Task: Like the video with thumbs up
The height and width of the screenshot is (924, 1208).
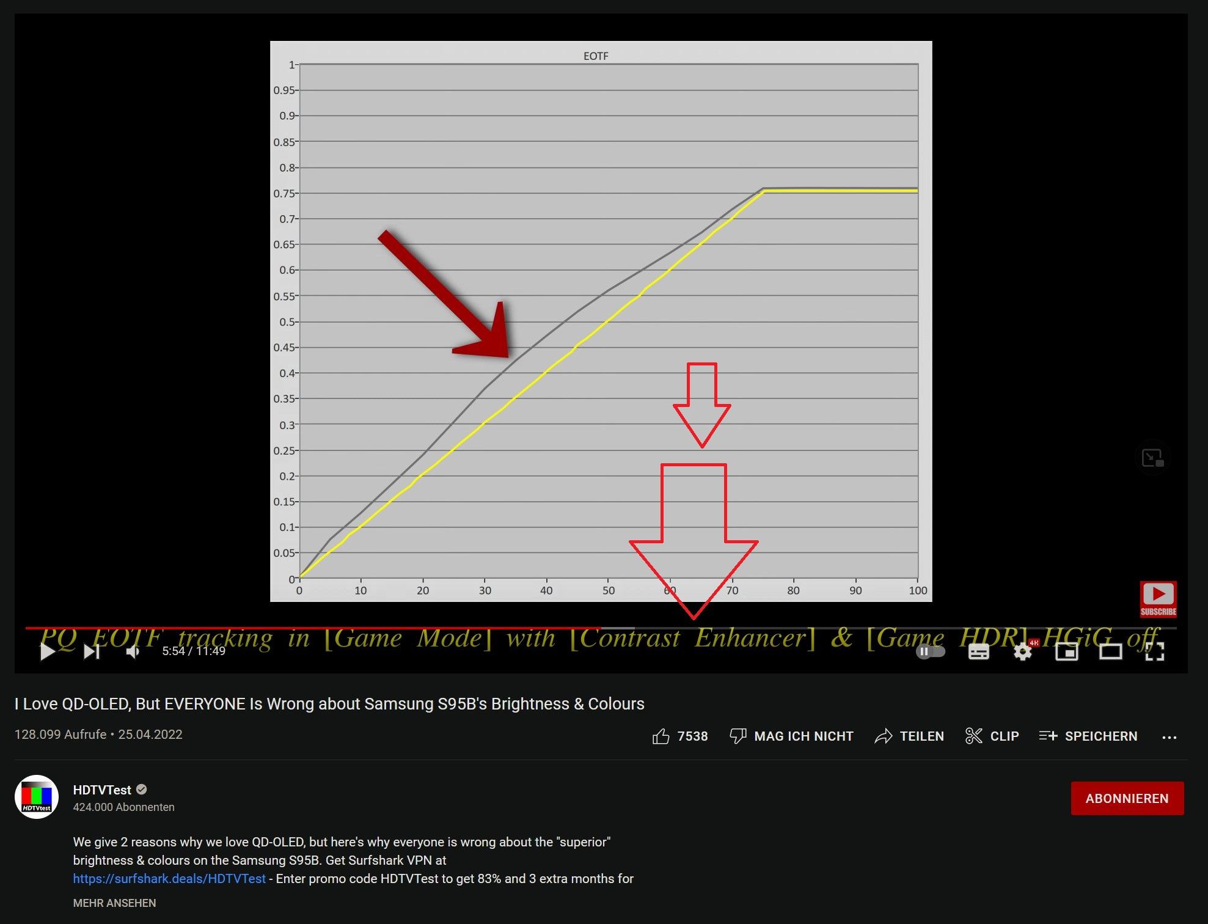Action: click(x=661, y=736)
